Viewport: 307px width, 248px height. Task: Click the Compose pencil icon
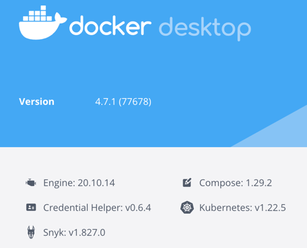187,183
